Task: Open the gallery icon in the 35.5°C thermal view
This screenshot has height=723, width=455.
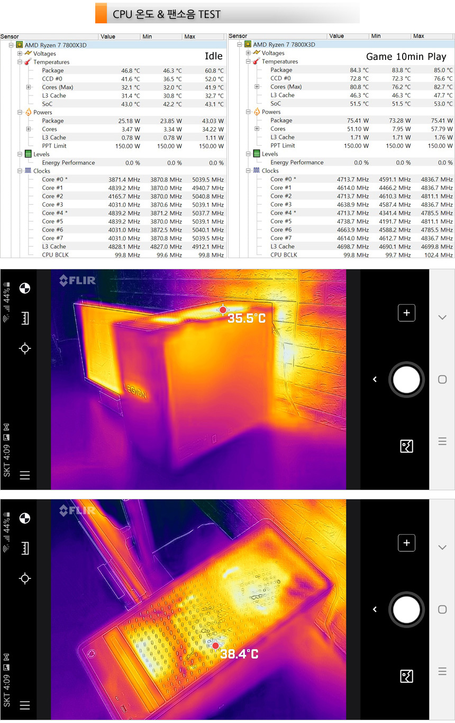Action: [406, 446]
